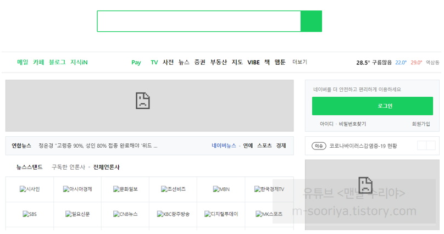This screenshot has height=234, width=444.
Task: Open the KBC광주방송 press logo
Action: click(173, 214)
